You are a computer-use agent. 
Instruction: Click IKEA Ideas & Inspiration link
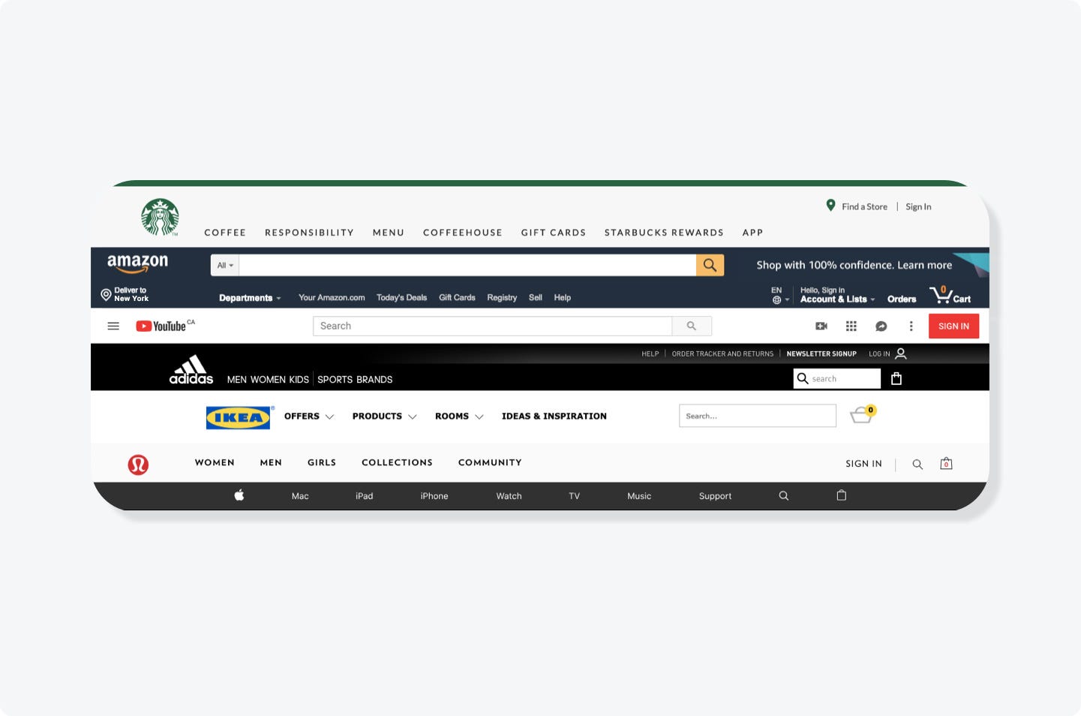[554, 417]
